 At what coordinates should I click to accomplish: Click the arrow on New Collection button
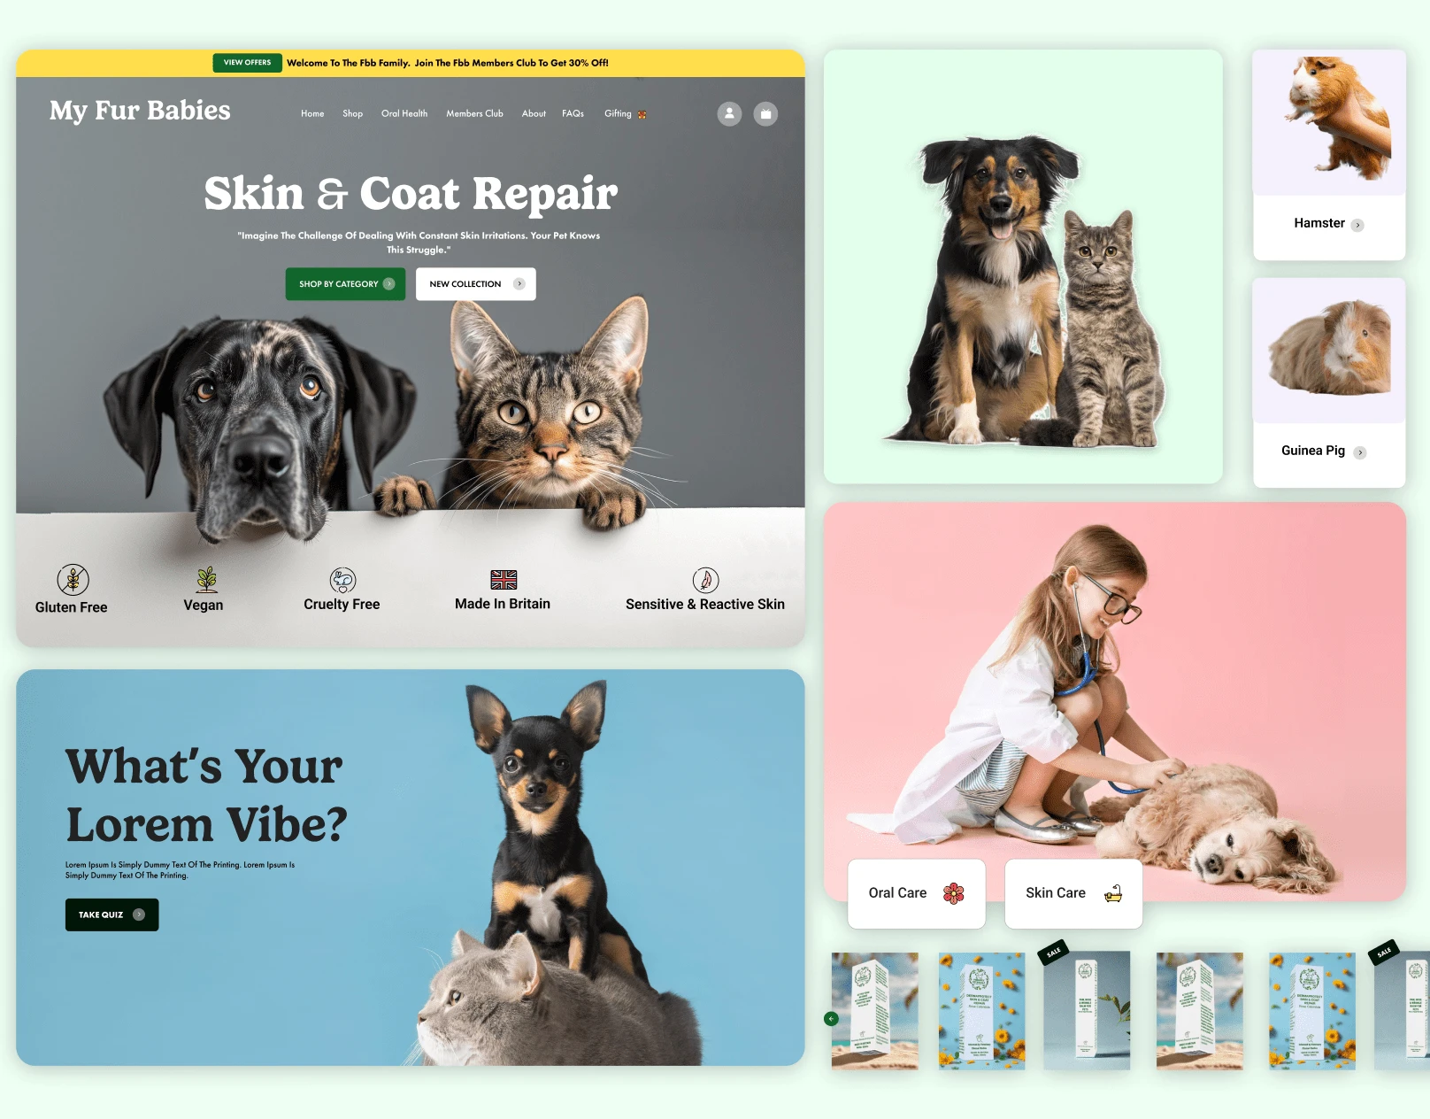519,284
